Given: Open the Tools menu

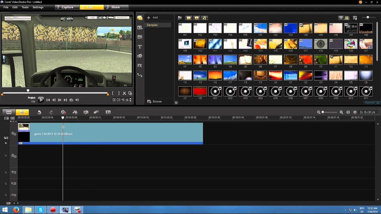Looking at the screenshot, I should [x=25, y=7].
